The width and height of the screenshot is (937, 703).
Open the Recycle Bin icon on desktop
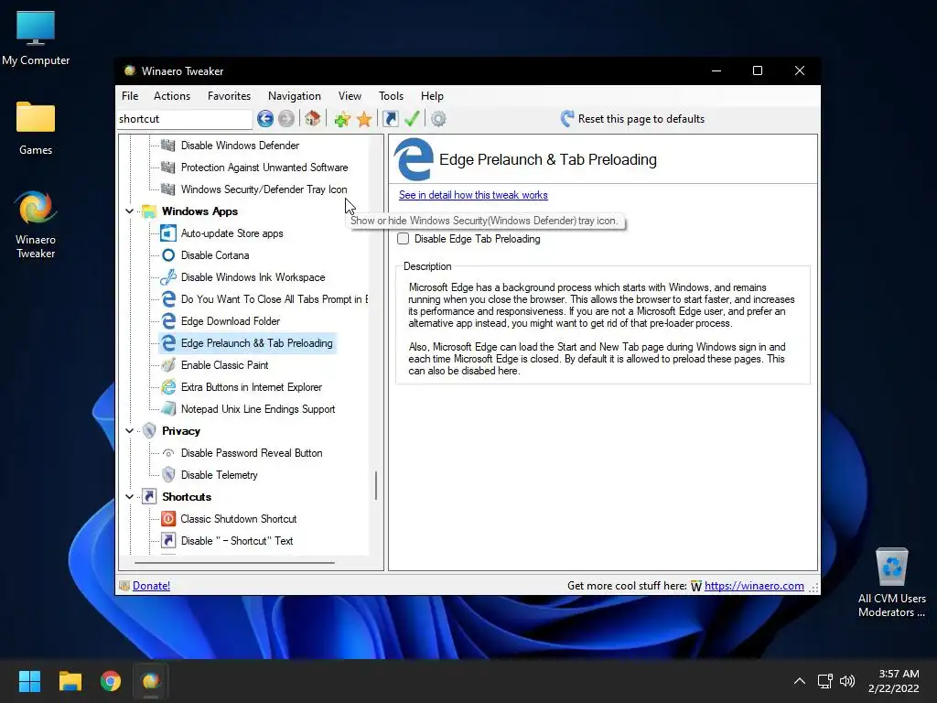891,583
